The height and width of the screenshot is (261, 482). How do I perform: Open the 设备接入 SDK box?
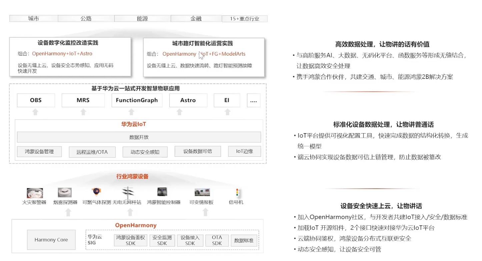pyautogui.click(x=190, y=240)
